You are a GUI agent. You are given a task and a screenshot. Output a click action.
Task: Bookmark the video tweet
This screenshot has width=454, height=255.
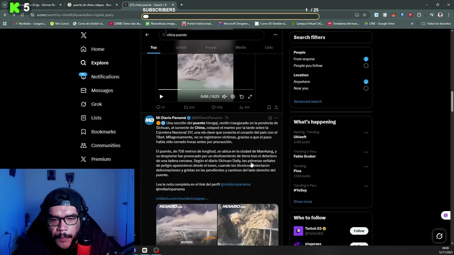269,107
